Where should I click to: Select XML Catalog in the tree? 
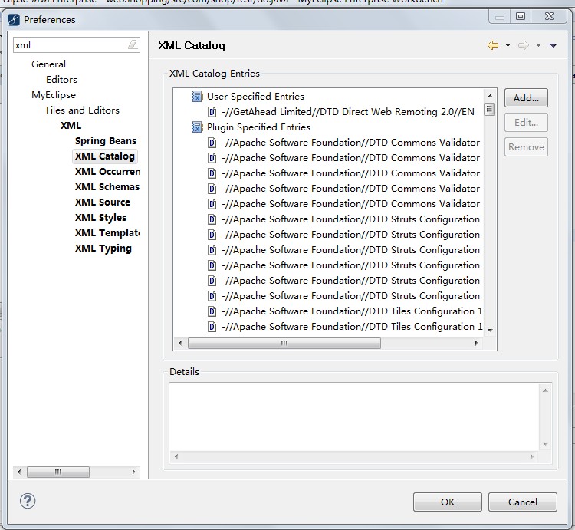(105, 156)
